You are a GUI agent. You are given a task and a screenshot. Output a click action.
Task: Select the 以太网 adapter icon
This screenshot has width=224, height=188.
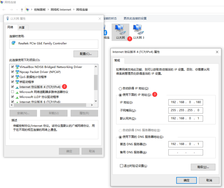tap(120, 30)
